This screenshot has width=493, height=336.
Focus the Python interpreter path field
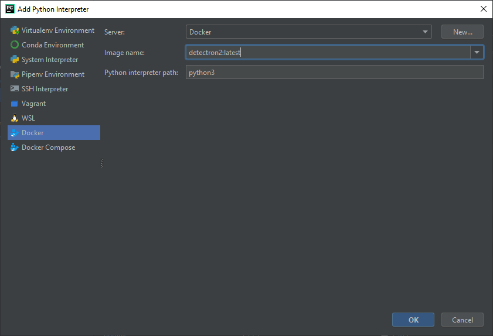[335, 72]
